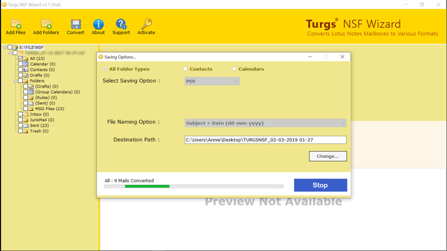The width and height of the screenshot is (447, 251).
Task: Collapse the Folders tree node
Action: pyautogui.click(x=16, y=81)
